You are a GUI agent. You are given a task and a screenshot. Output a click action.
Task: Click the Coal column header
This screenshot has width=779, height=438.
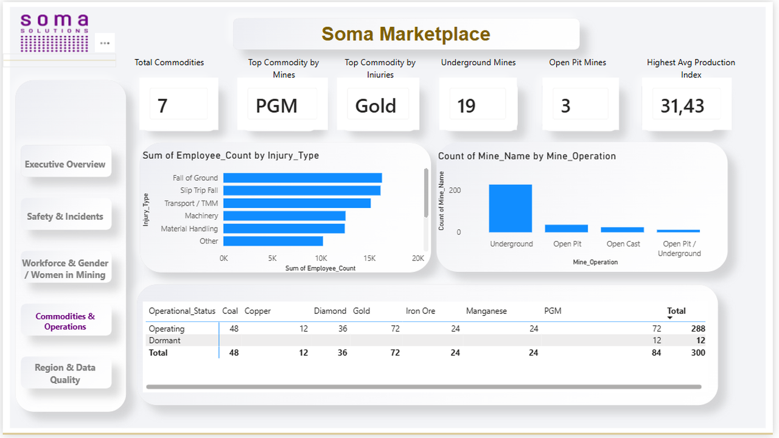click(x=230, y=311)
